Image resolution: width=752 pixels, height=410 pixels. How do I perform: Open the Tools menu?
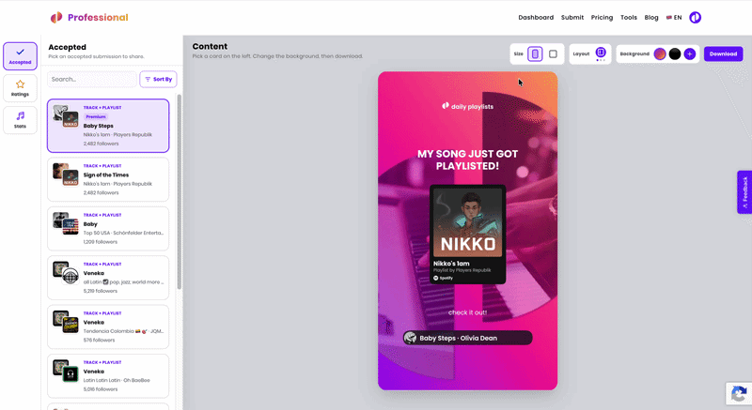[629, 18]
